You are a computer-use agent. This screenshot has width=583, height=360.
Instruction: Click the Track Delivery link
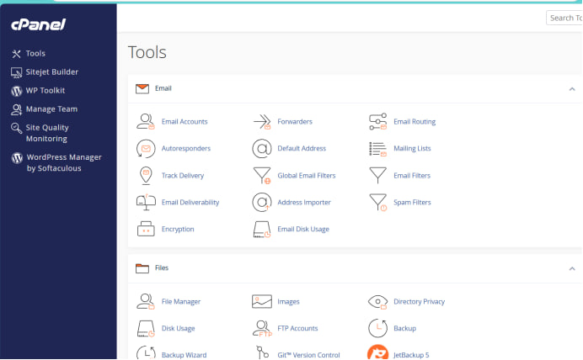click(x=183, y=176)
